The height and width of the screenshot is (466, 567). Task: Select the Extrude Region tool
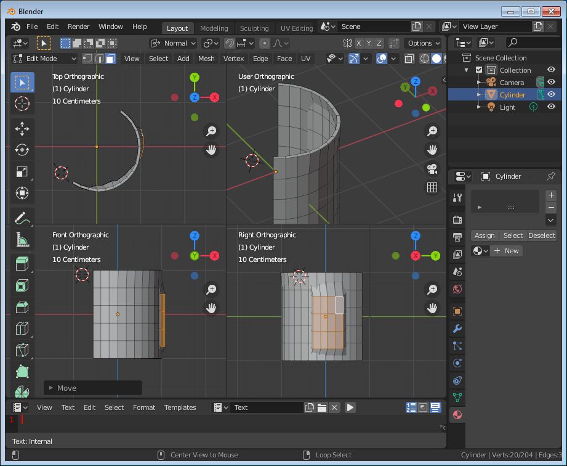[22, 264]
